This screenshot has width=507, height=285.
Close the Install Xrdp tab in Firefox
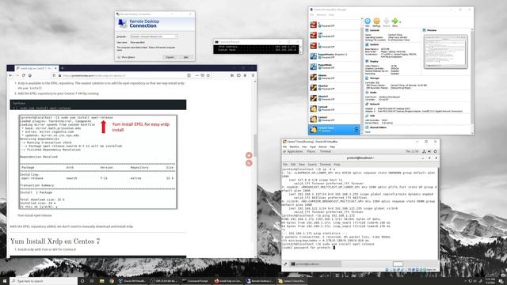55,68
